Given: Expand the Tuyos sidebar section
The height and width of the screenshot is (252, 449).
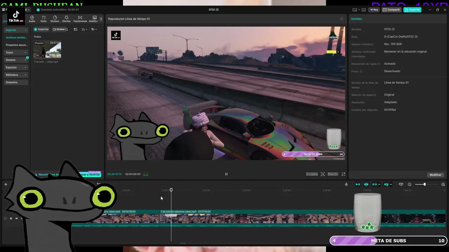Looking at the screenshot, I should [x=16, y=52].
